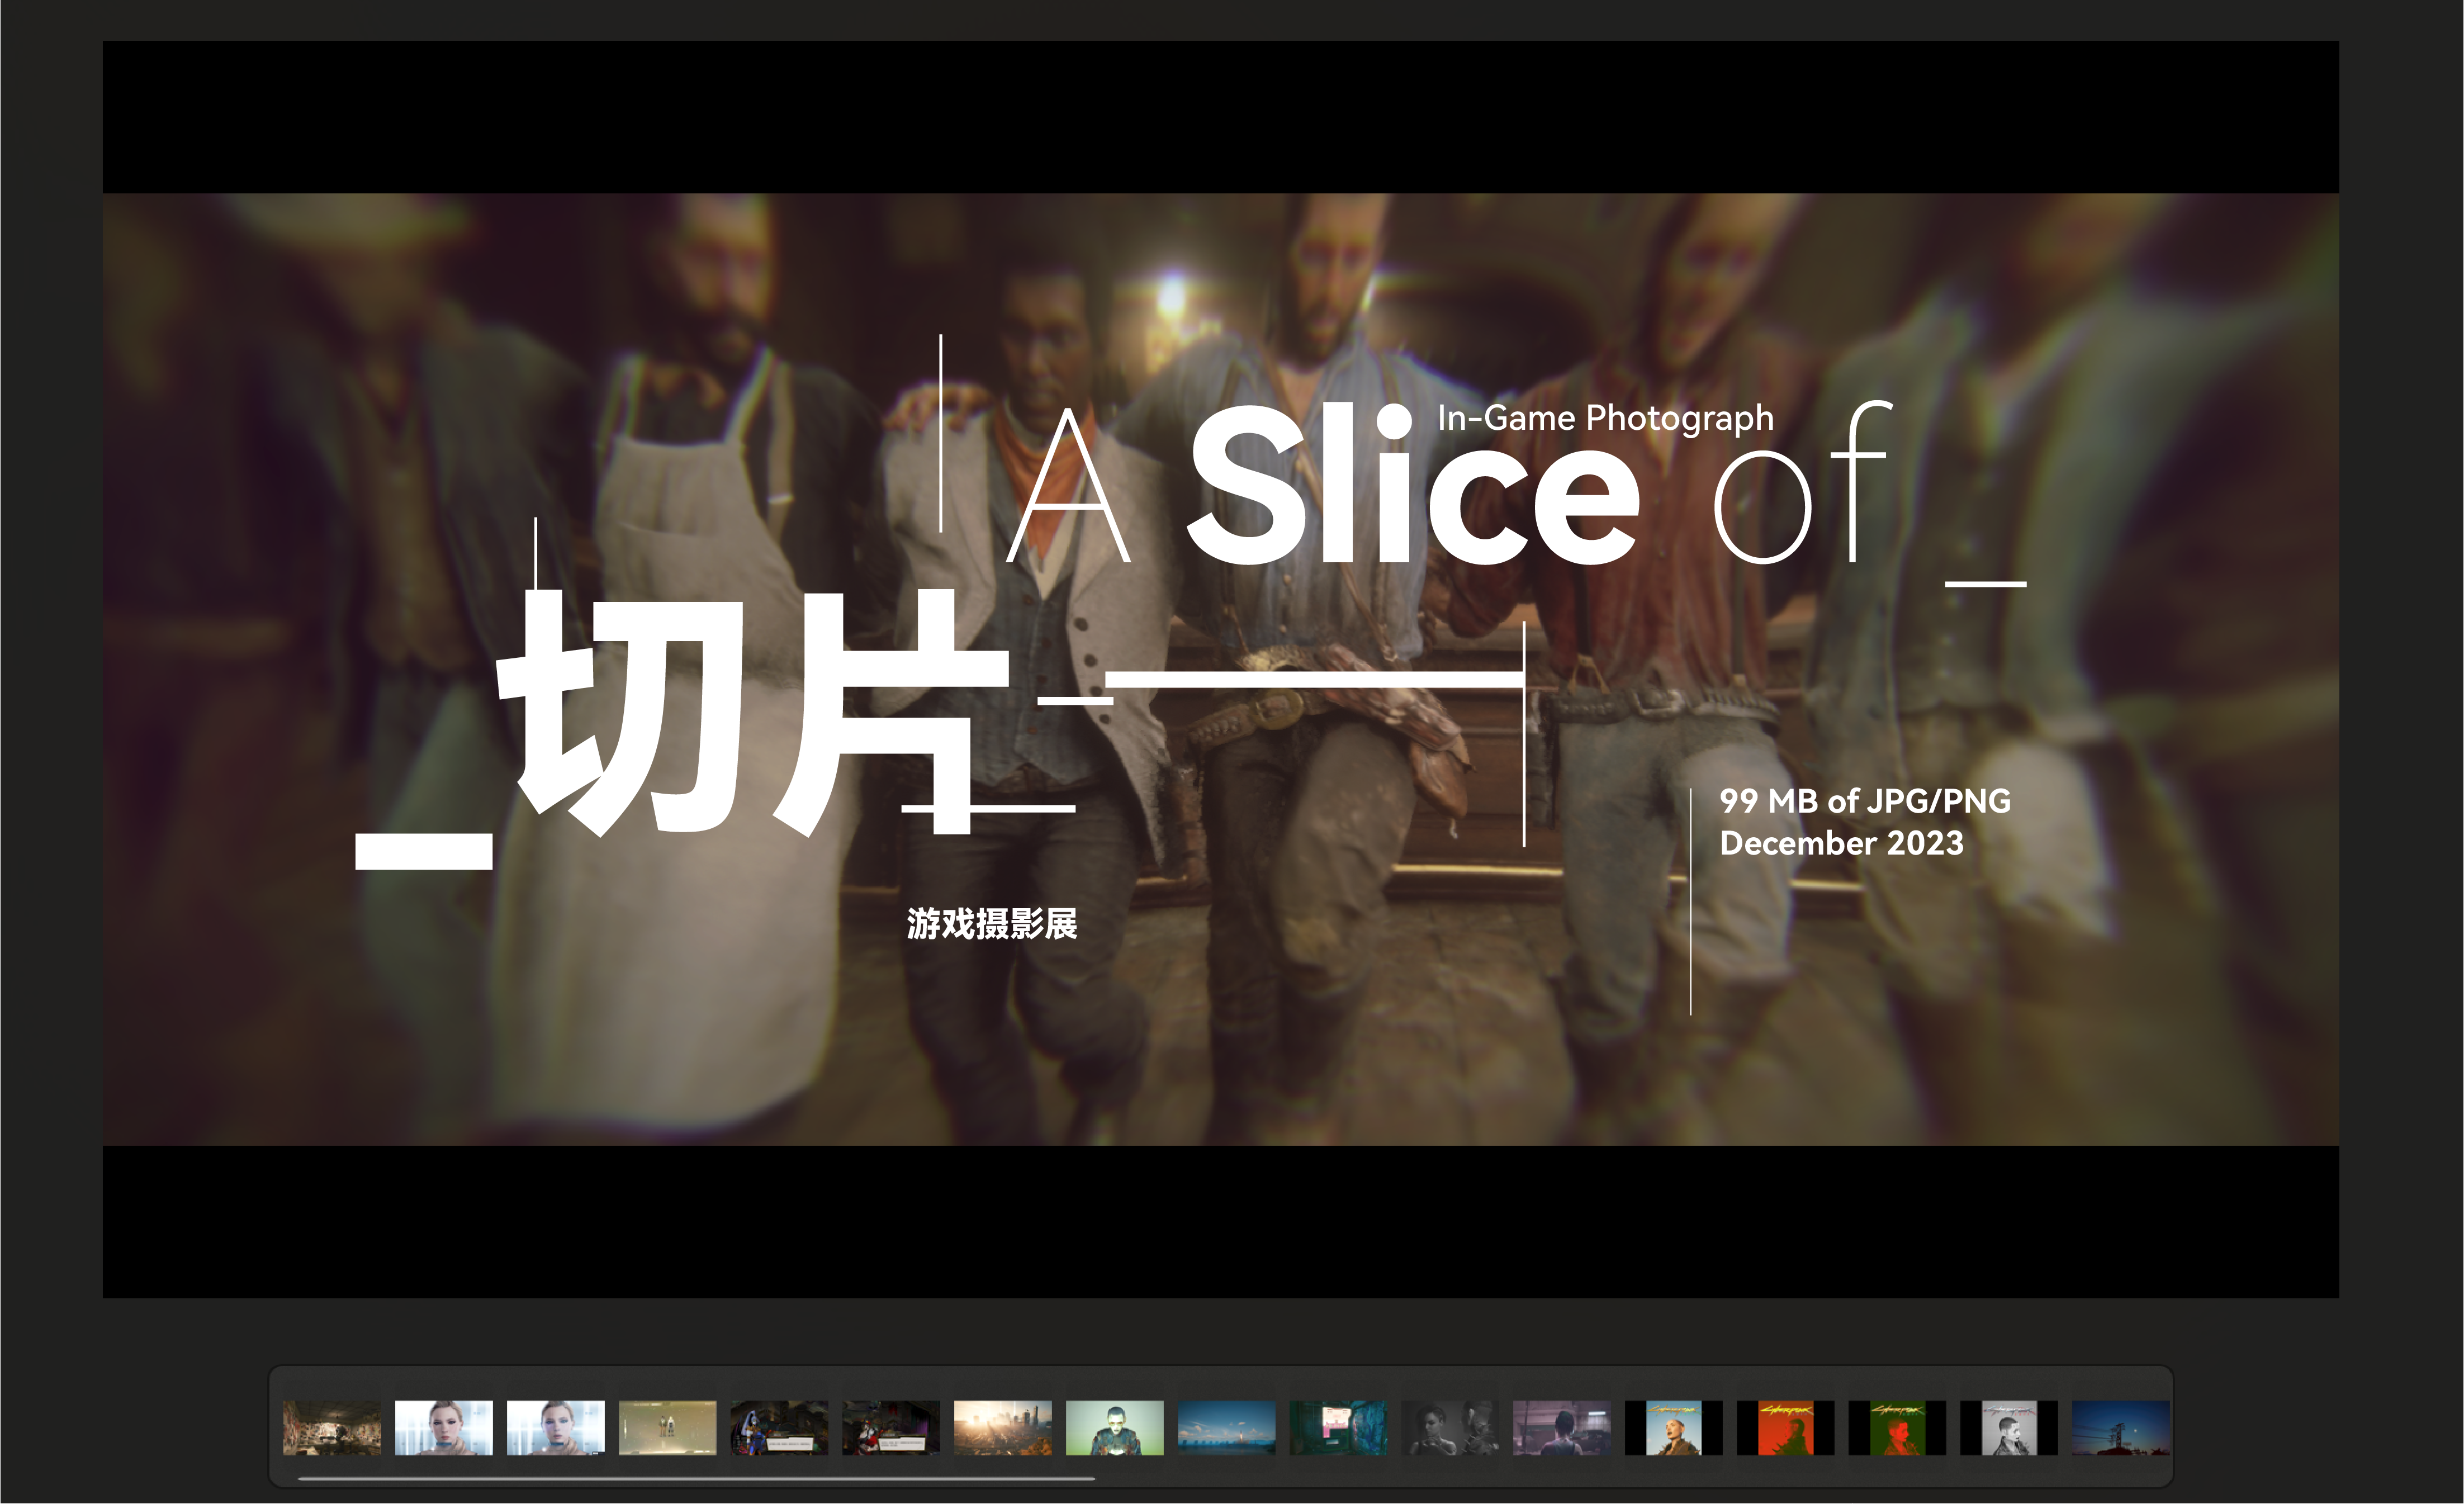
Task: Open the blue ocean horizon thumbnail
Action: (1227, 1427)
